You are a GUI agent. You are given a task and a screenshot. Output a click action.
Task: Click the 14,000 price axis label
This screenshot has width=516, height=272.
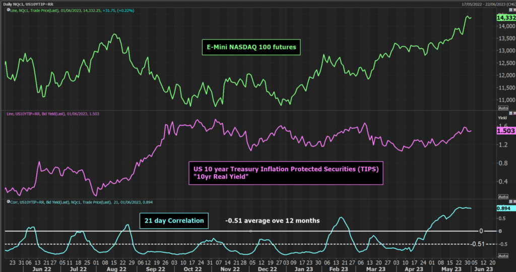tap(507, 26)
